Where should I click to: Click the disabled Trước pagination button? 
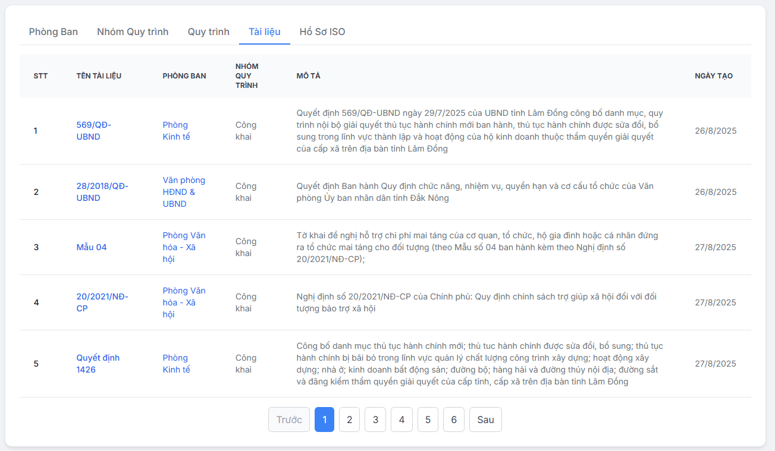point(289,420)
